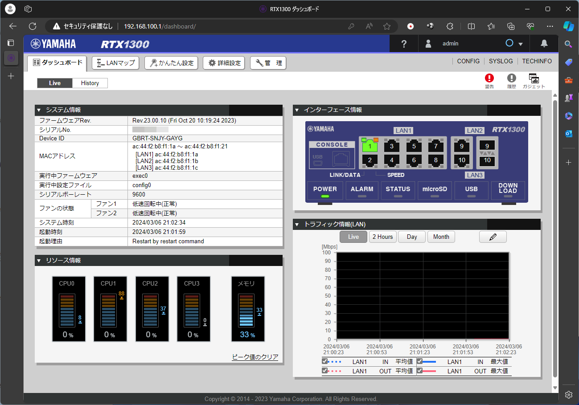Open browser settings and more menu
The image size is (579, 405).
click(x=550, y=26)
